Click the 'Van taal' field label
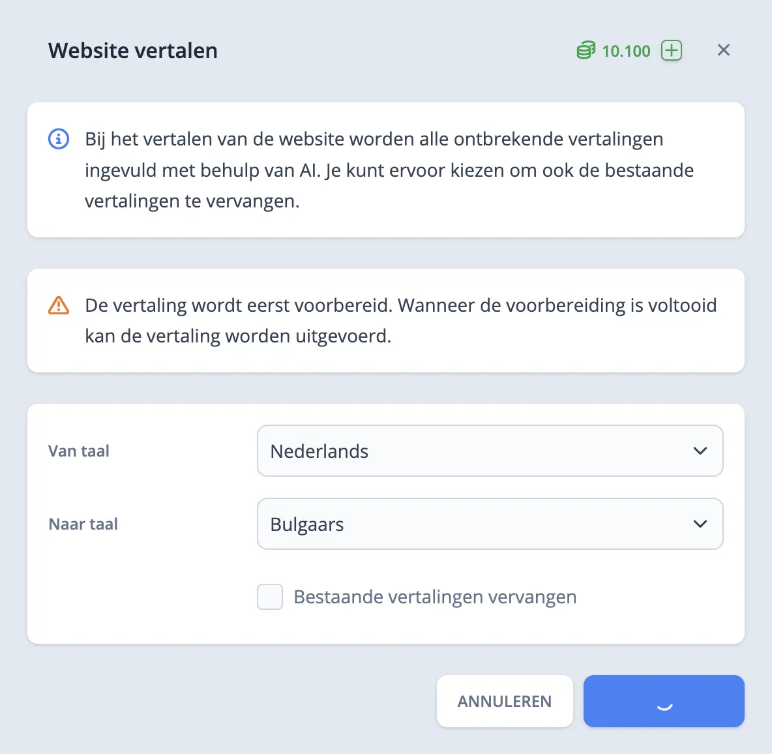The width and height of the screenshot is (772, 754). click(78, 451)
